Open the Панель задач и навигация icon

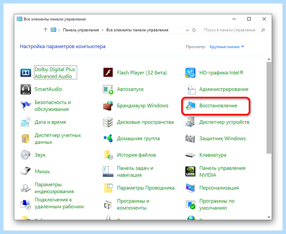coord(108,172)
